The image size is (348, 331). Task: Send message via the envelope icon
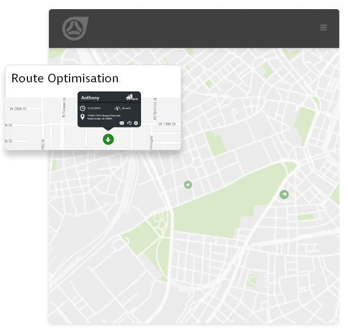[121, 123]
